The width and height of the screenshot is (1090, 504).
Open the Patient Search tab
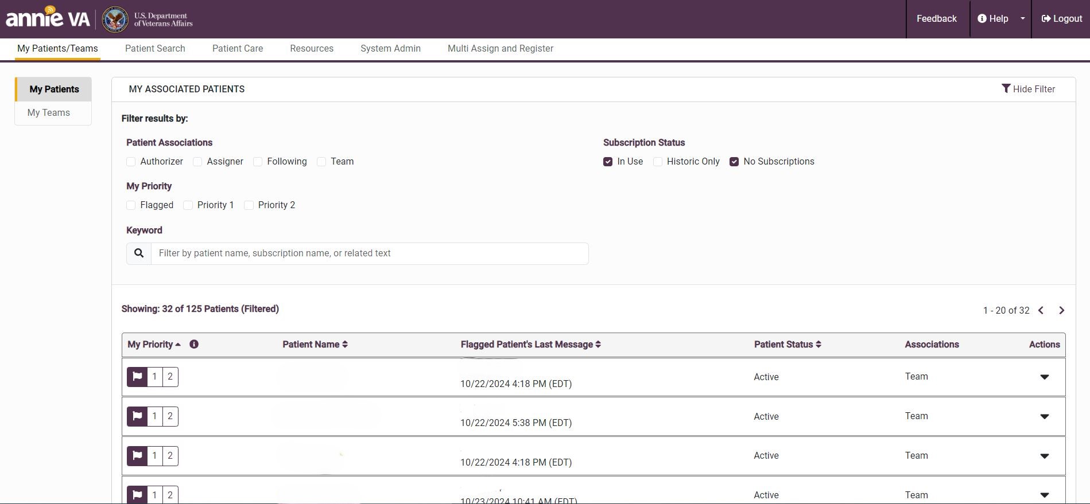(x=155, y=49)
